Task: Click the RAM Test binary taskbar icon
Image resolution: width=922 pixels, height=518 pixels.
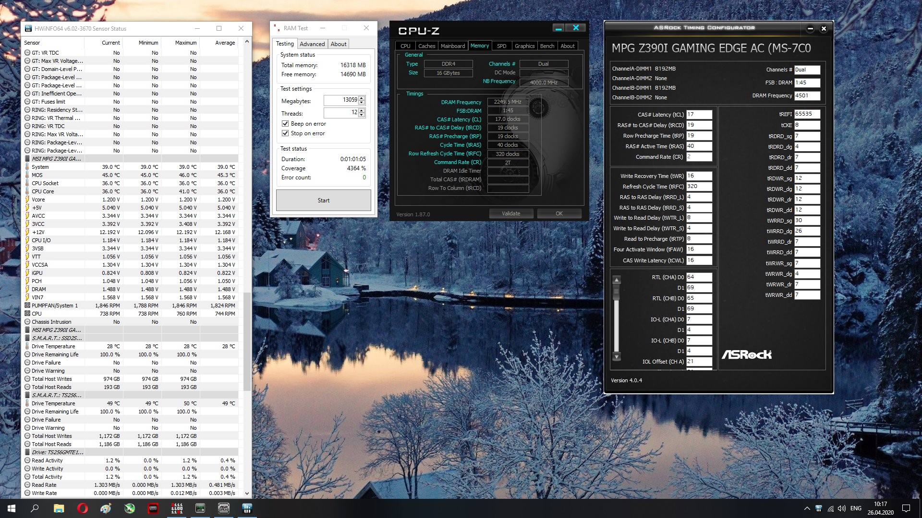Action: pyautogui.click(x=177, y=508)
